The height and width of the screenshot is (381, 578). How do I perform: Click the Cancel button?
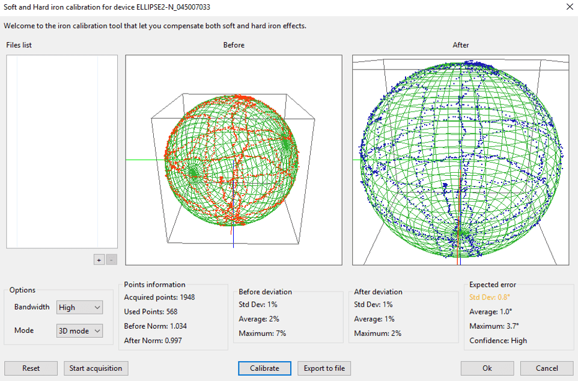tap(547, 368)
